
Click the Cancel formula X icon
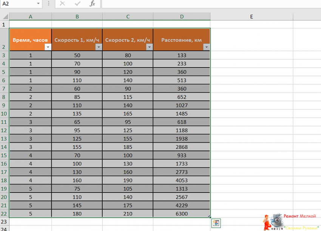[62, 4]
